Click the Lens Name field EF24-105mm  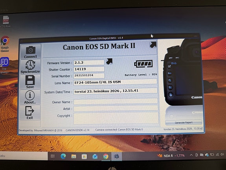point(115,82)
